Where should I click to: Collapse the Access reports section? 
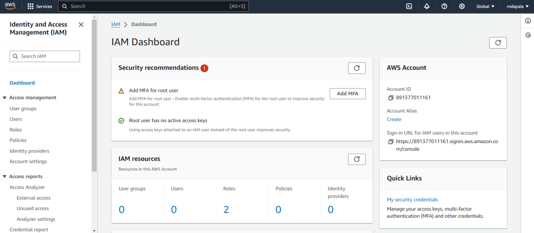(4, 177)
